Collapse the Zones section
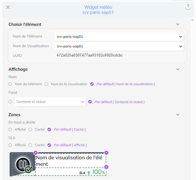The width and height of the screenshot is (196, 180). (x=178, y=115)
